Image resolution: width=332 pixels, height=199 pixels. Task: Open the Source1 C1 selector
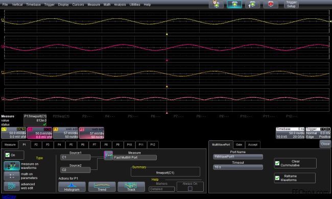76,157
